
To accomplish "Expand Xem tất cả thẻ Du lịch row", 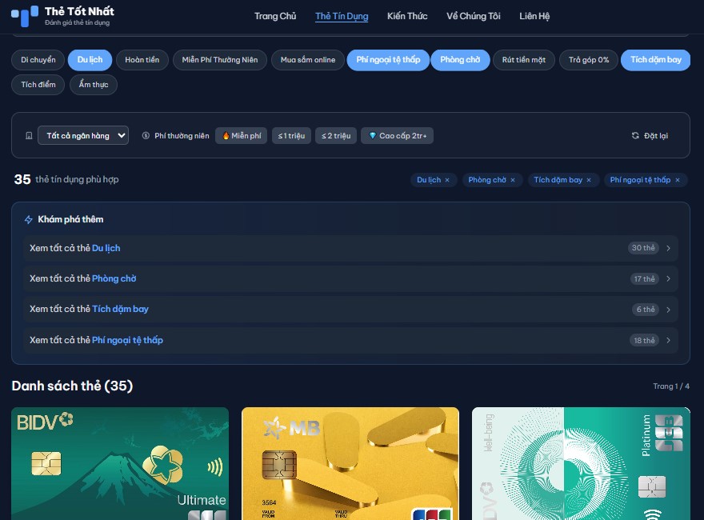I will (350, 248).
